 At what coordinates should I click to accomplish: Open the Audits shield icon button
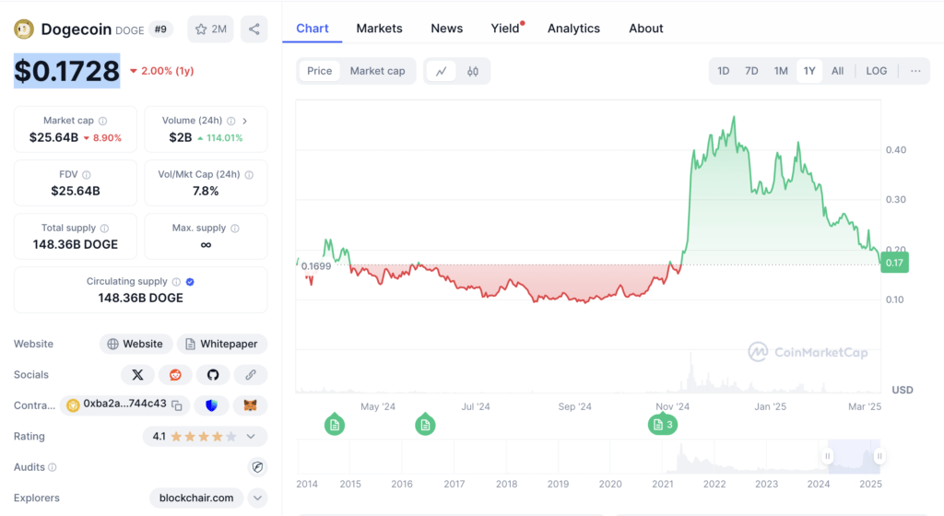(x=258, y=466)
